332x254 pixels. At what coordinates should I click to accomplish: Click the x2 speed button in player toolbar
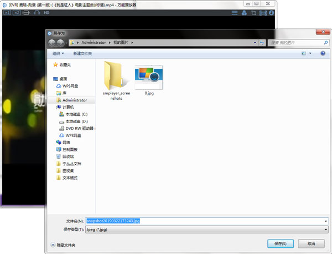pyautogui.click(x=17, y=12)
